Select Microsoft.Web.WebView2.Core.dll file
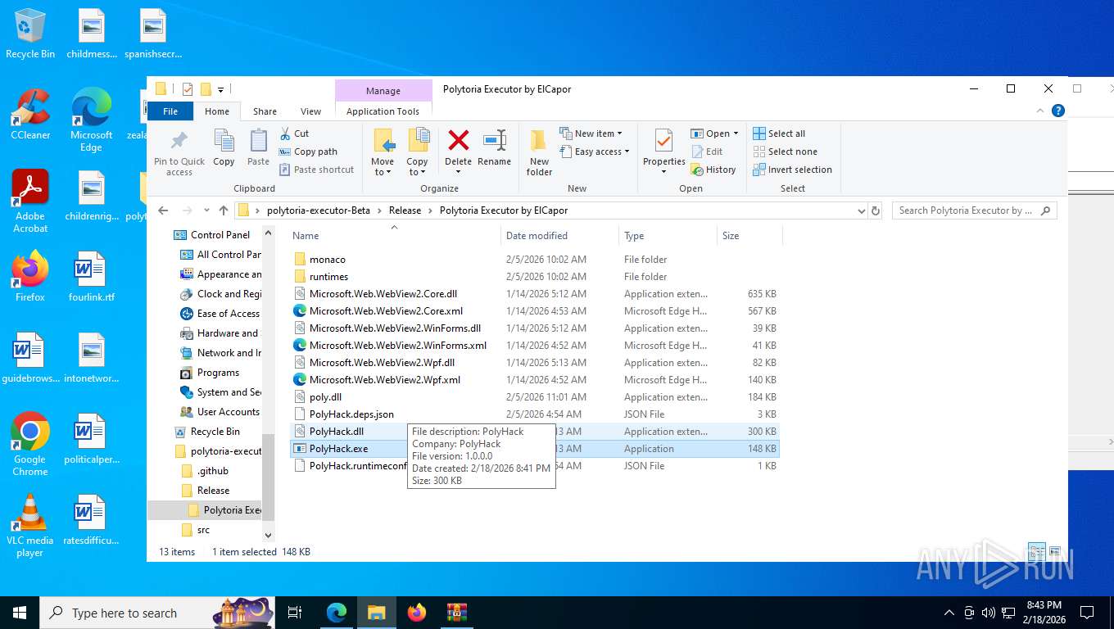Viewport: 1114px width, 629px height. coord(535,294)
